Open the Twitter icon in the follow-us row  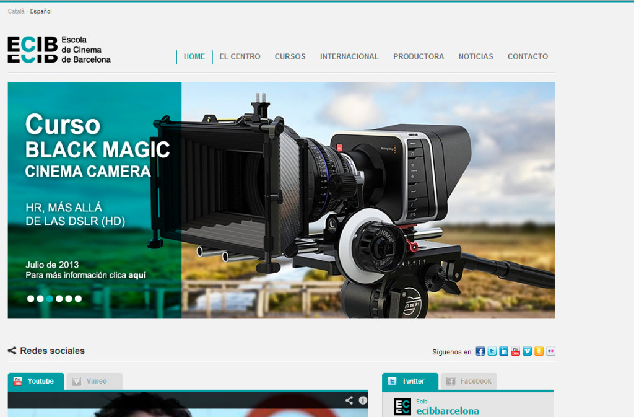[x=492, y=351]
